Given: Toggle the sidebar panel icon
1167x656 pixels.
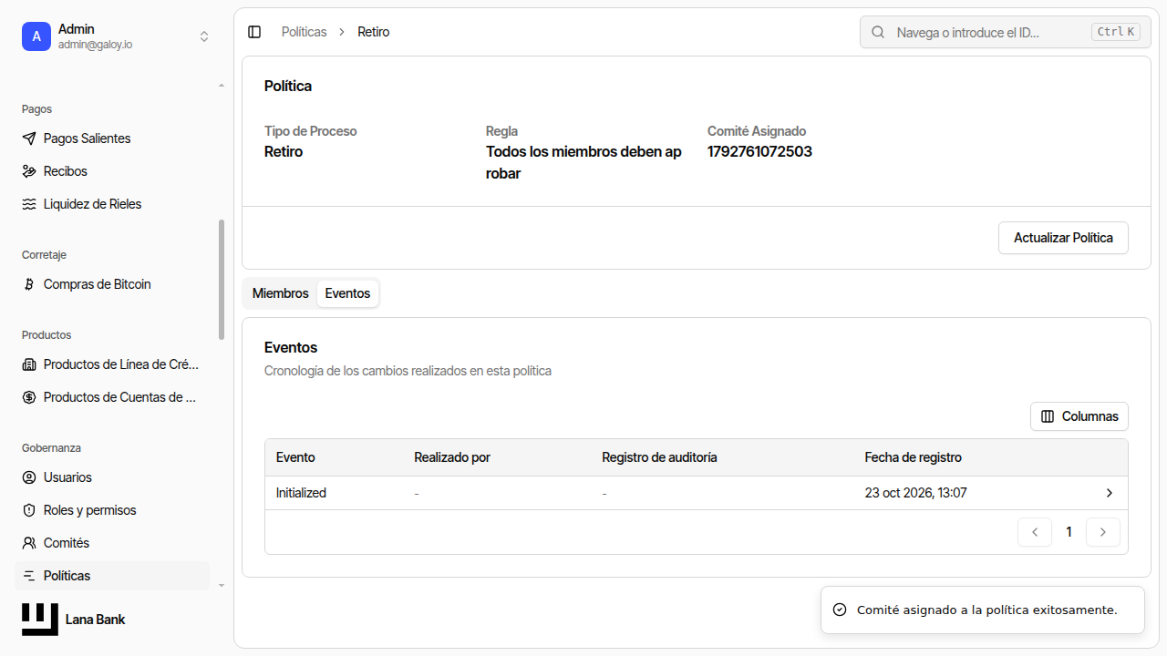Looking at the screenshot, I should pyautogui.click(x=254, y=32).
